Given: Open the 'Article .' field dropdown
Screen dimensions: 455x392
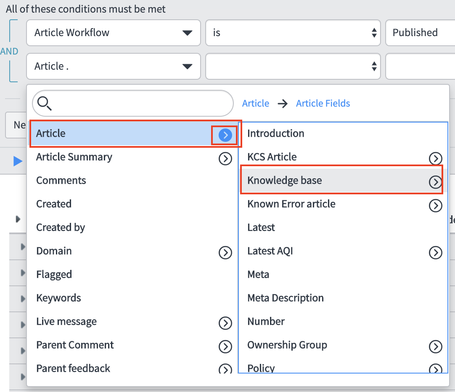Looking at the screenshot, I should coord(113,66).
